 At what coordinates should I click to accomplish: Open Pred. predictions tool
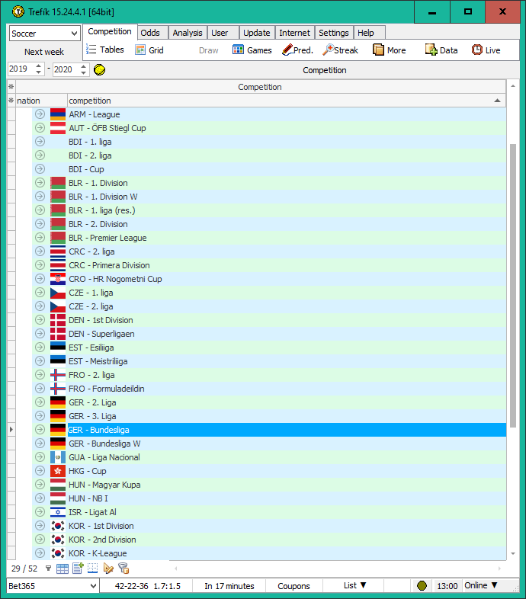297,50
